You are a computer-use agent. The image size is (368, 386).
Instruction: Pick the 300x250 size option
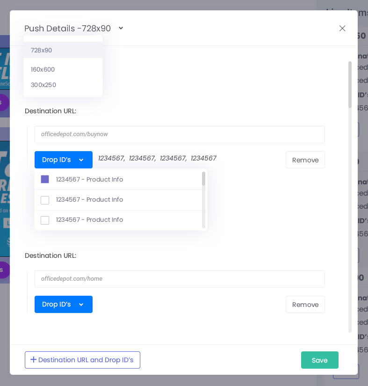43,85
